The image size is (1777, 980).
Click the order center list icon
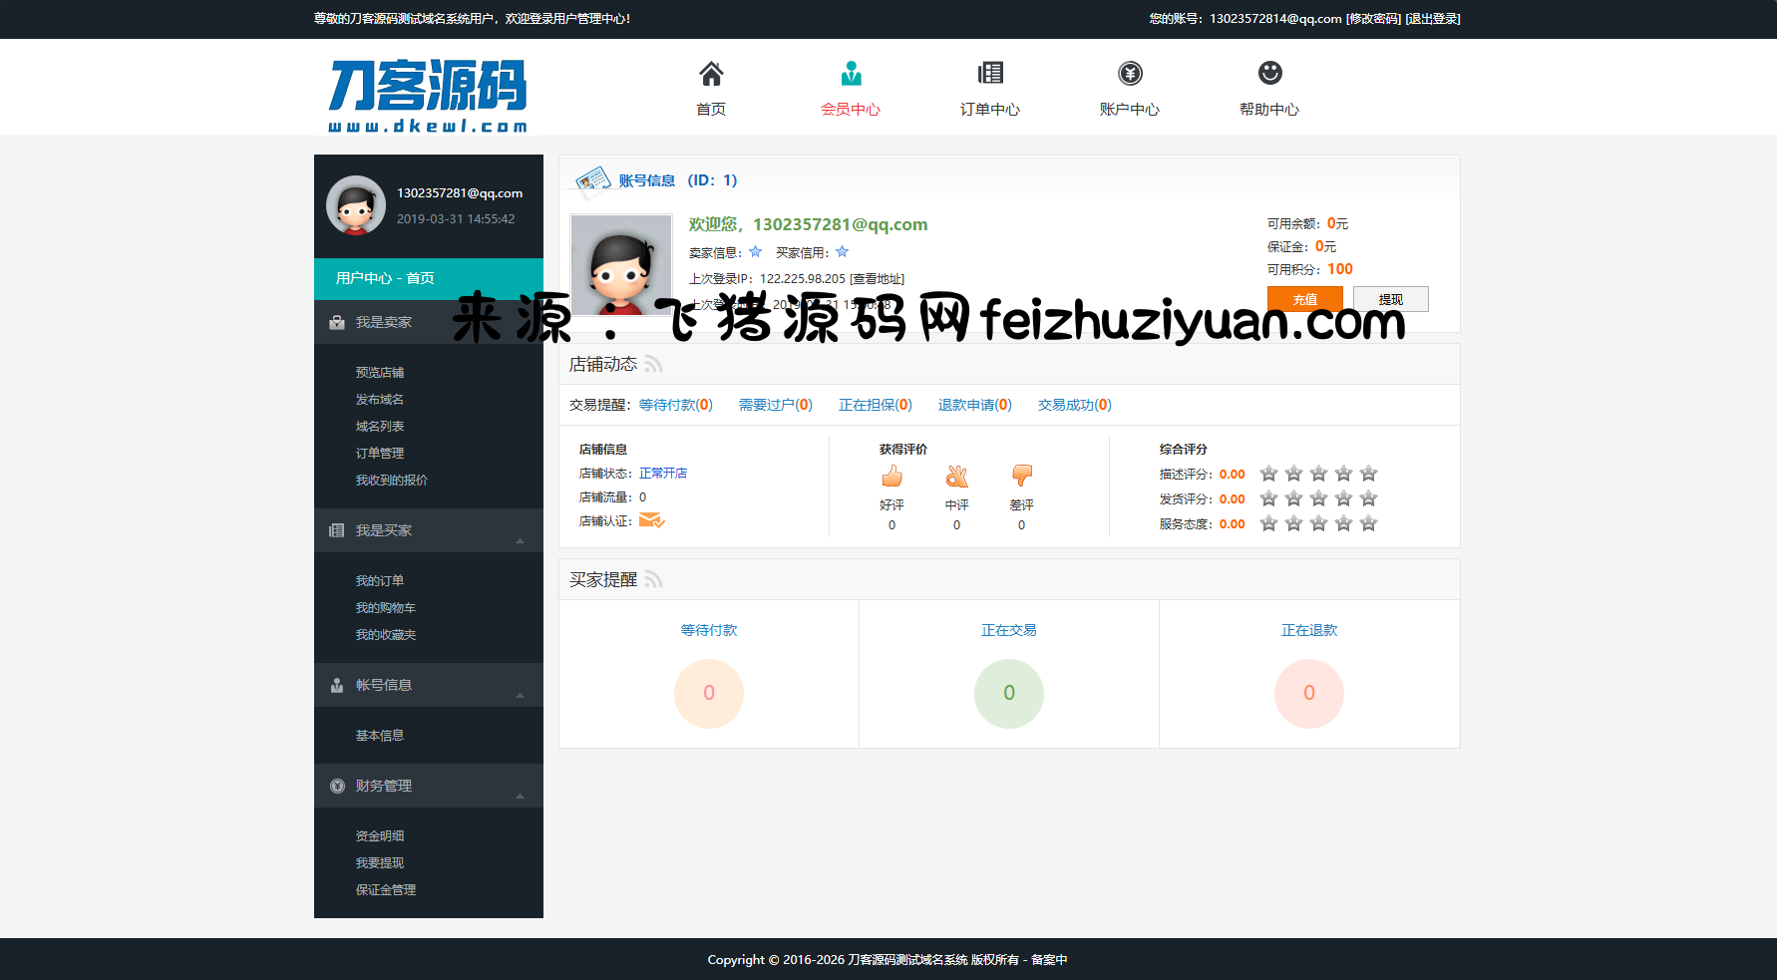tap(990, 74)
